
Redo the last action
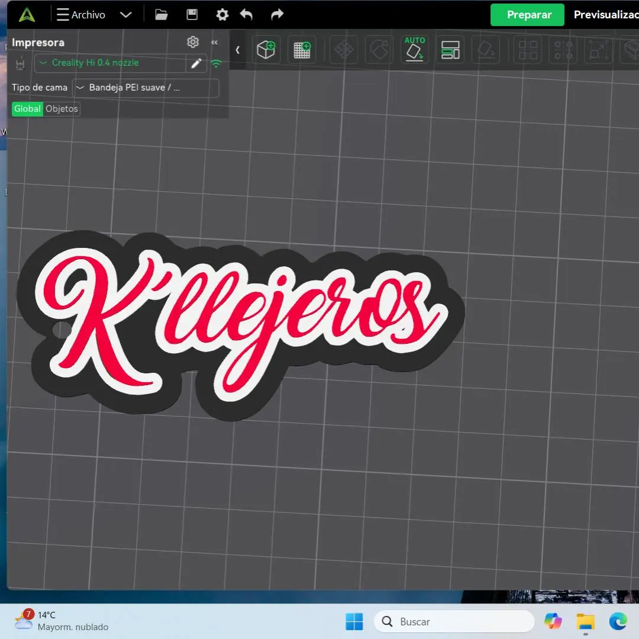click(277, 15)
